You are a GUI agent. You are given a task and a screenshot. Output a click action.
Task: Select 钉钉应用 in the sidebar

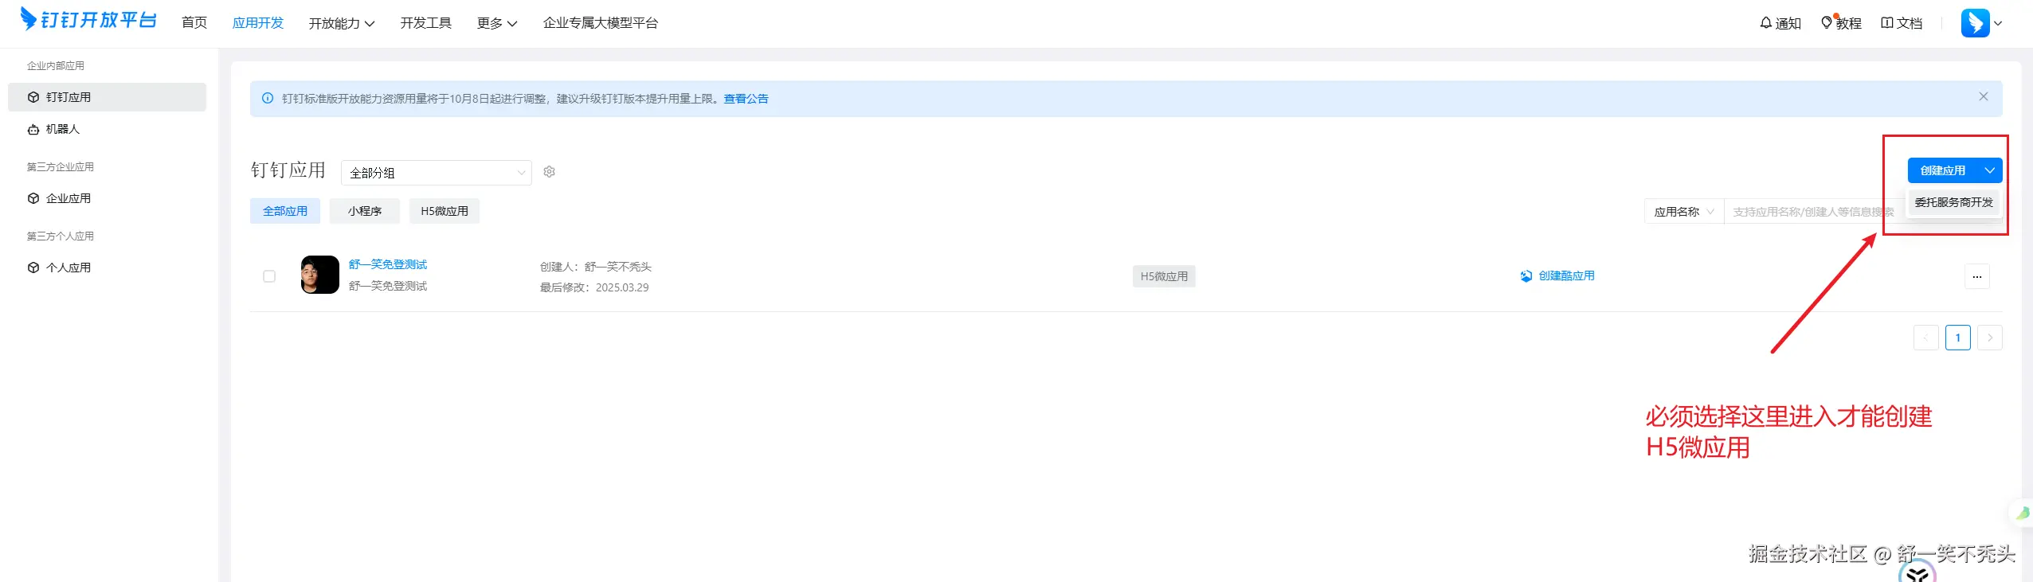(107, 97)
